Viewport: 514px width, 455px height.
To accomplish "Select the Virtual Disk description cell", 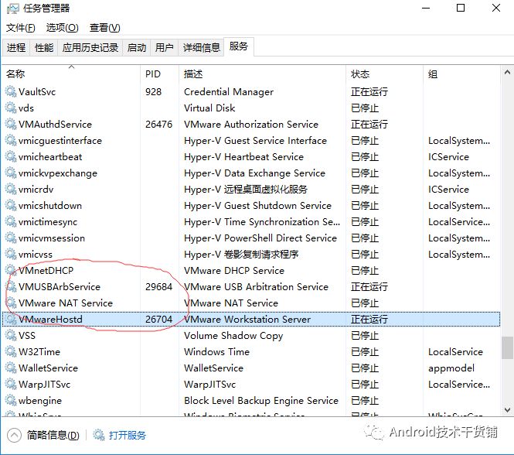I will click(209, 108).
